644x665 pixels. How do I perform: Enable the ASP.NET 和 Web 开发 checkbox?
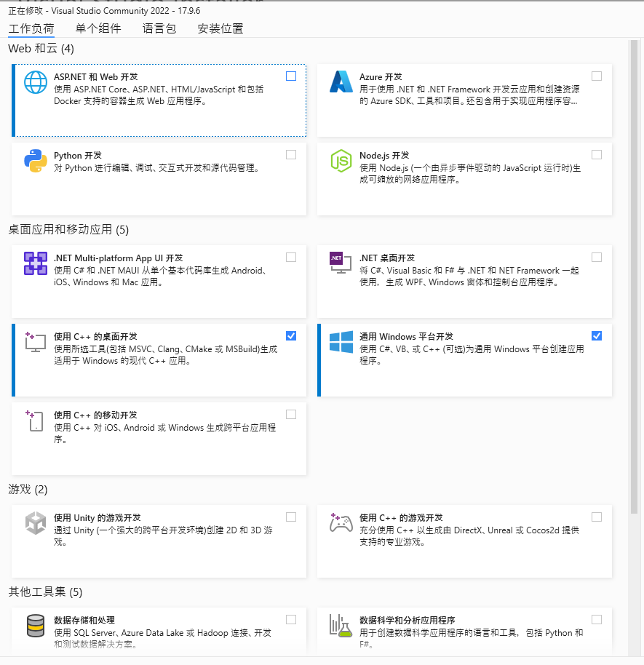coord(291,76)
